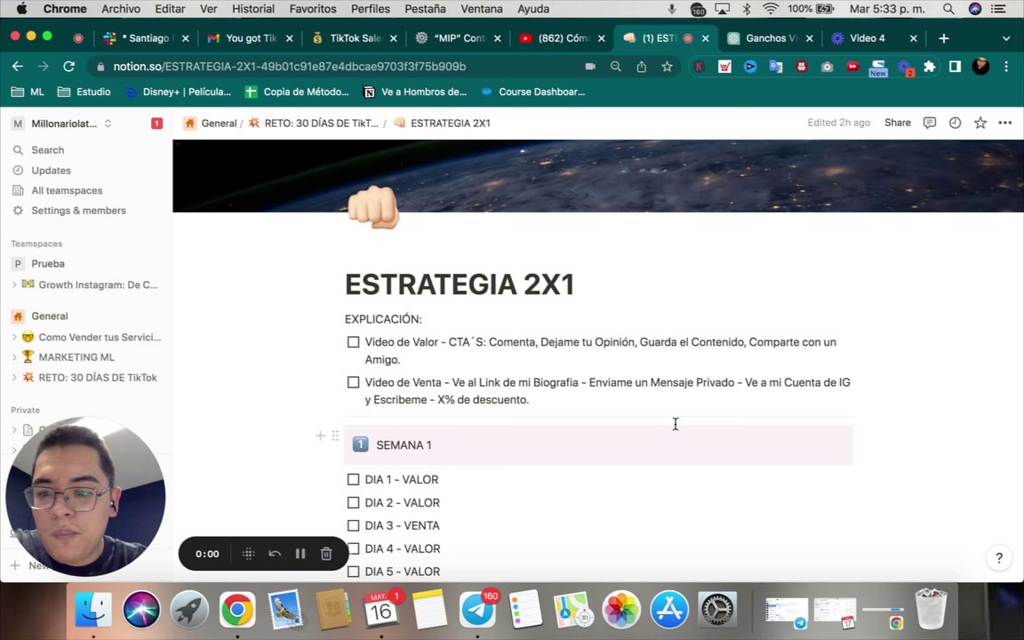
Task: Check DIA 5 - VALOR checkbox
Action: pyautogui.click(x=353, y=572)
